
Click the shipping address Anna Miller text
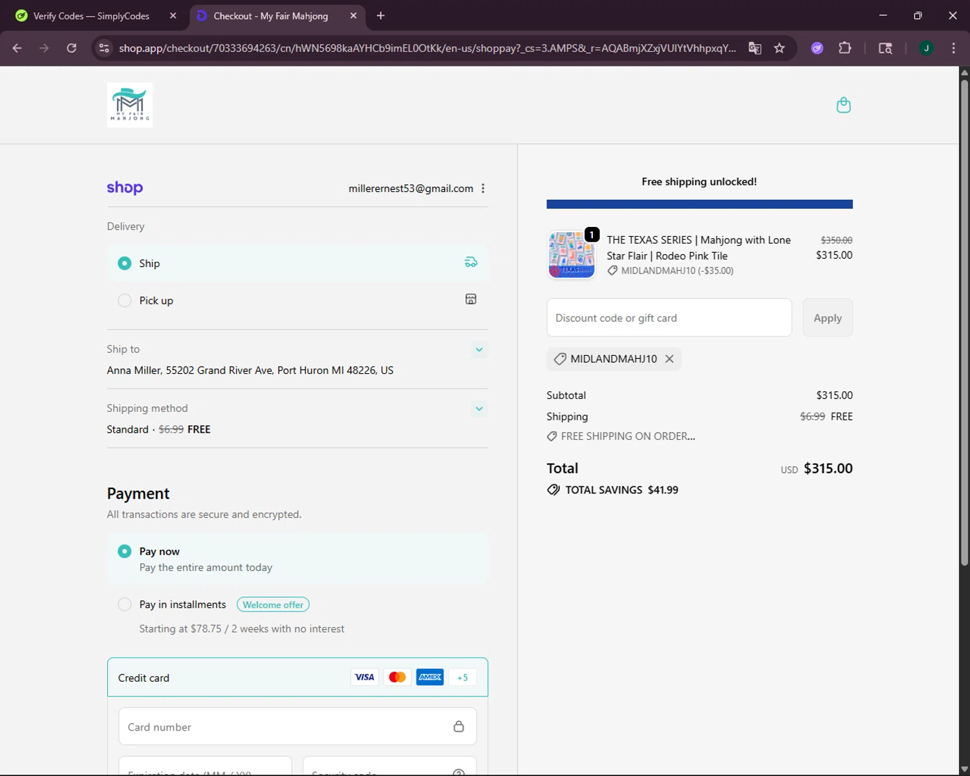(x=250, y=370)
